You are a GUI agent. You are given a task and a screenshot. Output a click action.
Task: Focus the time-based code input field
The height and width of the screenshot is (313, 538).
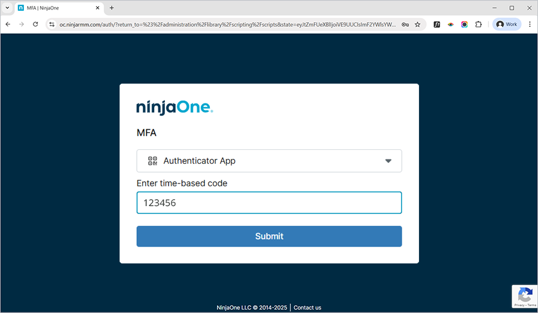269,202
